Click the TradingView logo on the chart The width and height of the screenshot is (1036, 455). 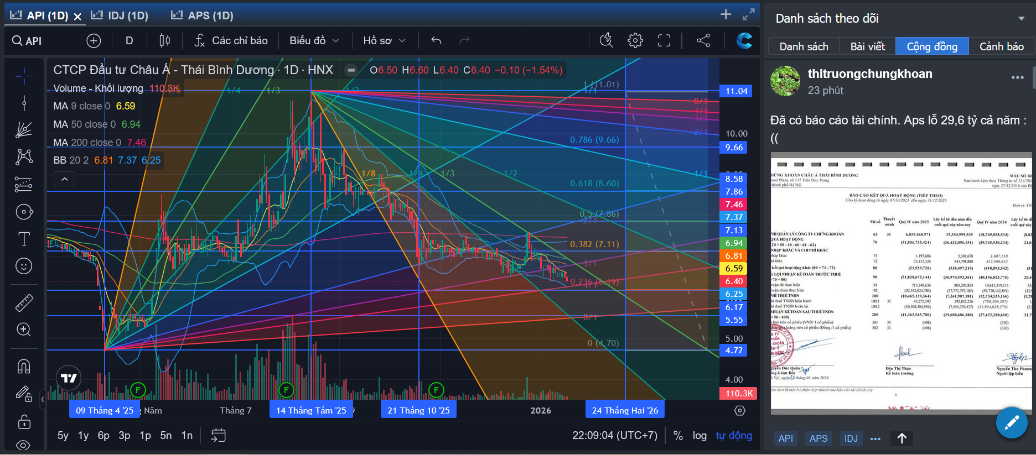click(69, 378)
